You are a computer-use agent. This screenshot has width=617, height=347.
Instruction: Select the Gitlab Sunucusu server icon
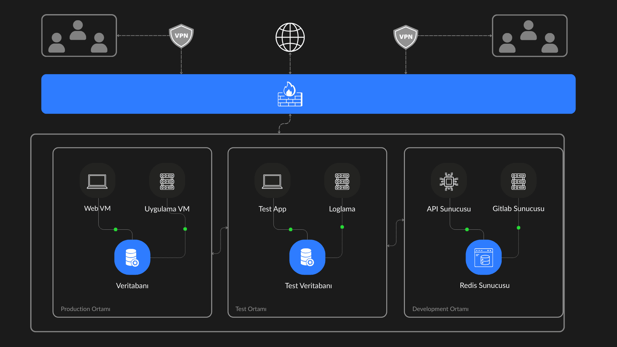(518, 181)
